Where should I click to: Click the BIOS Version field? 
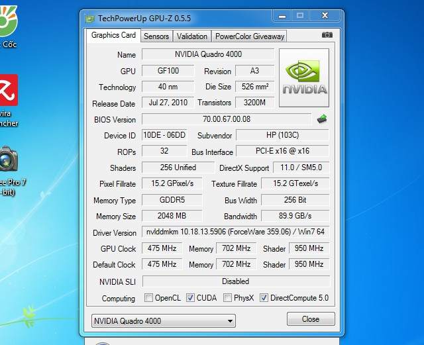click(x=226, y=120)
